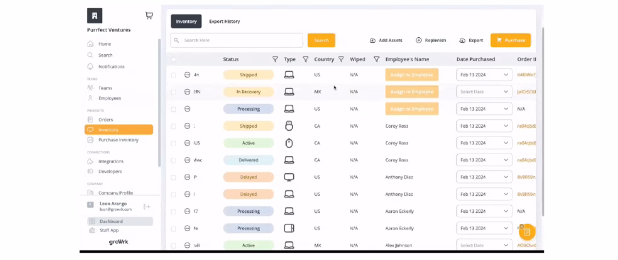Check the box for the Delivered row
The image size is (618, 260).
click(x=174, y=160)
